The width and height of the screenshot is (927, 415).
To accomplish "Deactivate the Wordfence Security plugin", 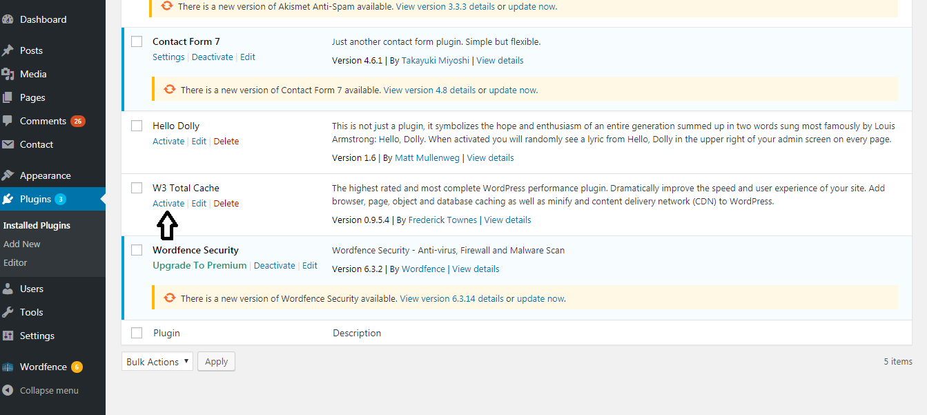I will tap(274, 266).
